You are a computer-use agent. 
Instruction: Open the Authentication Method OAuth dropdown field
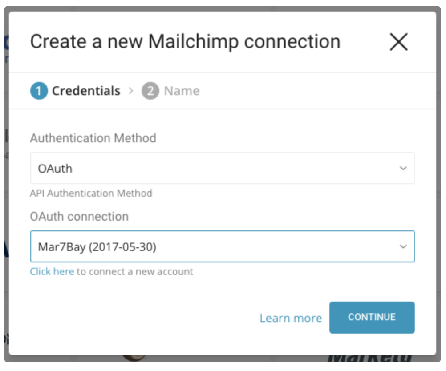coord(214,169)
